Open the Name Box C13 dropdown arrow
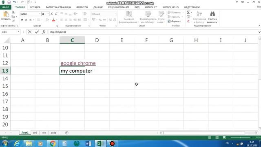The image size is (261, 147). tap(18, 32)
